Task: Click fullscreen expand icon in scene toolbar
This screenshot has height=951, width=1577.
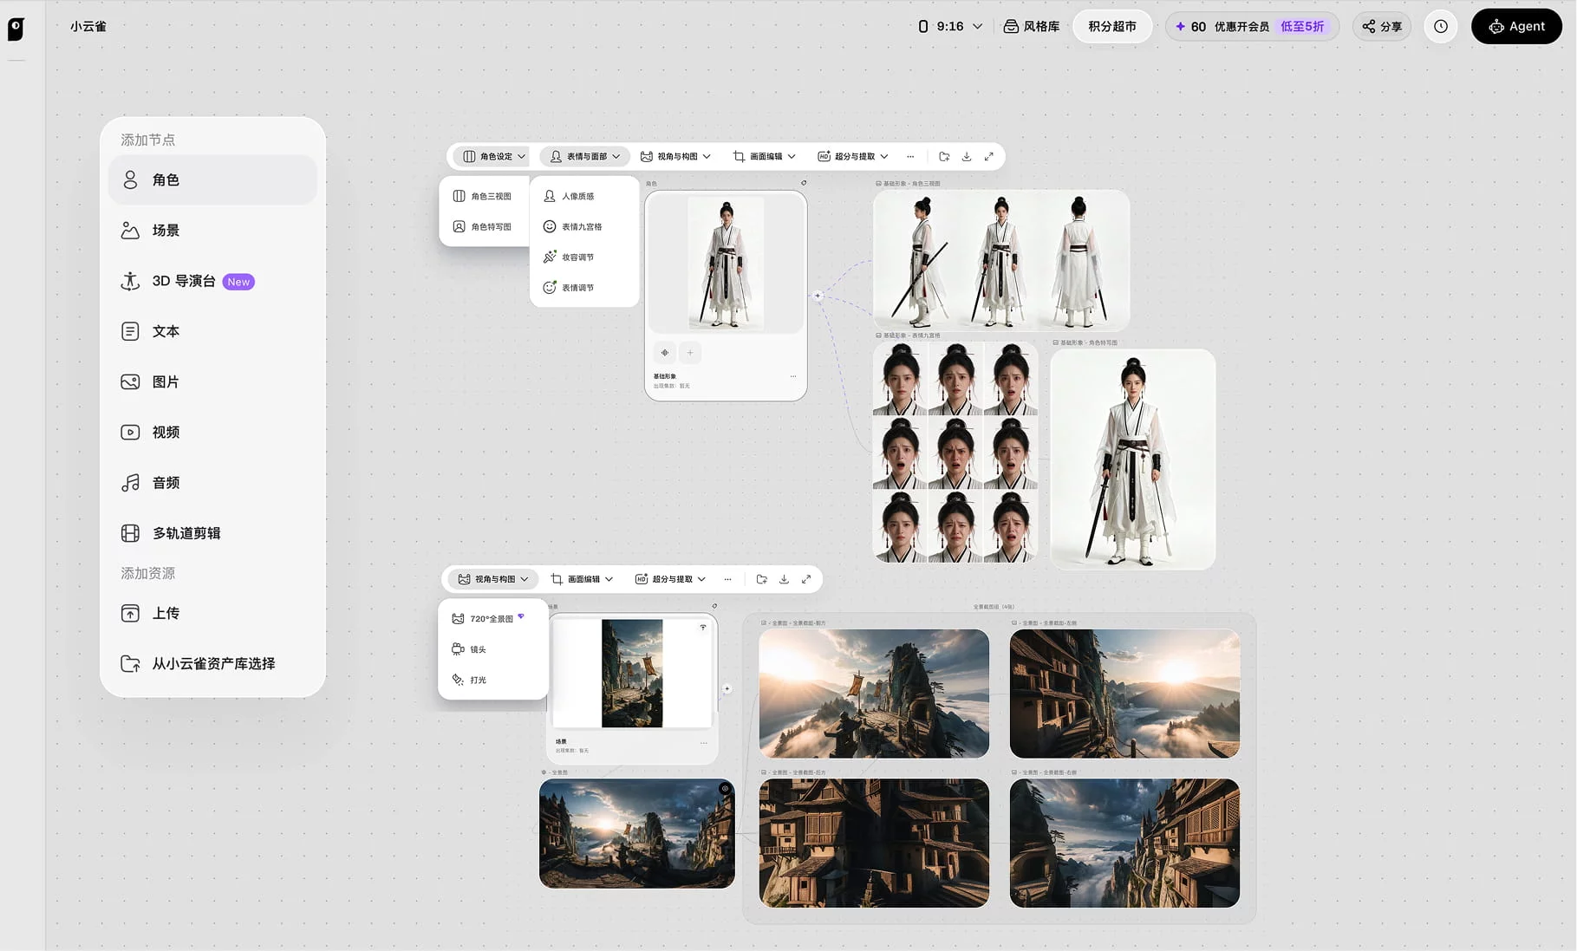Action: tap(806, 579)
